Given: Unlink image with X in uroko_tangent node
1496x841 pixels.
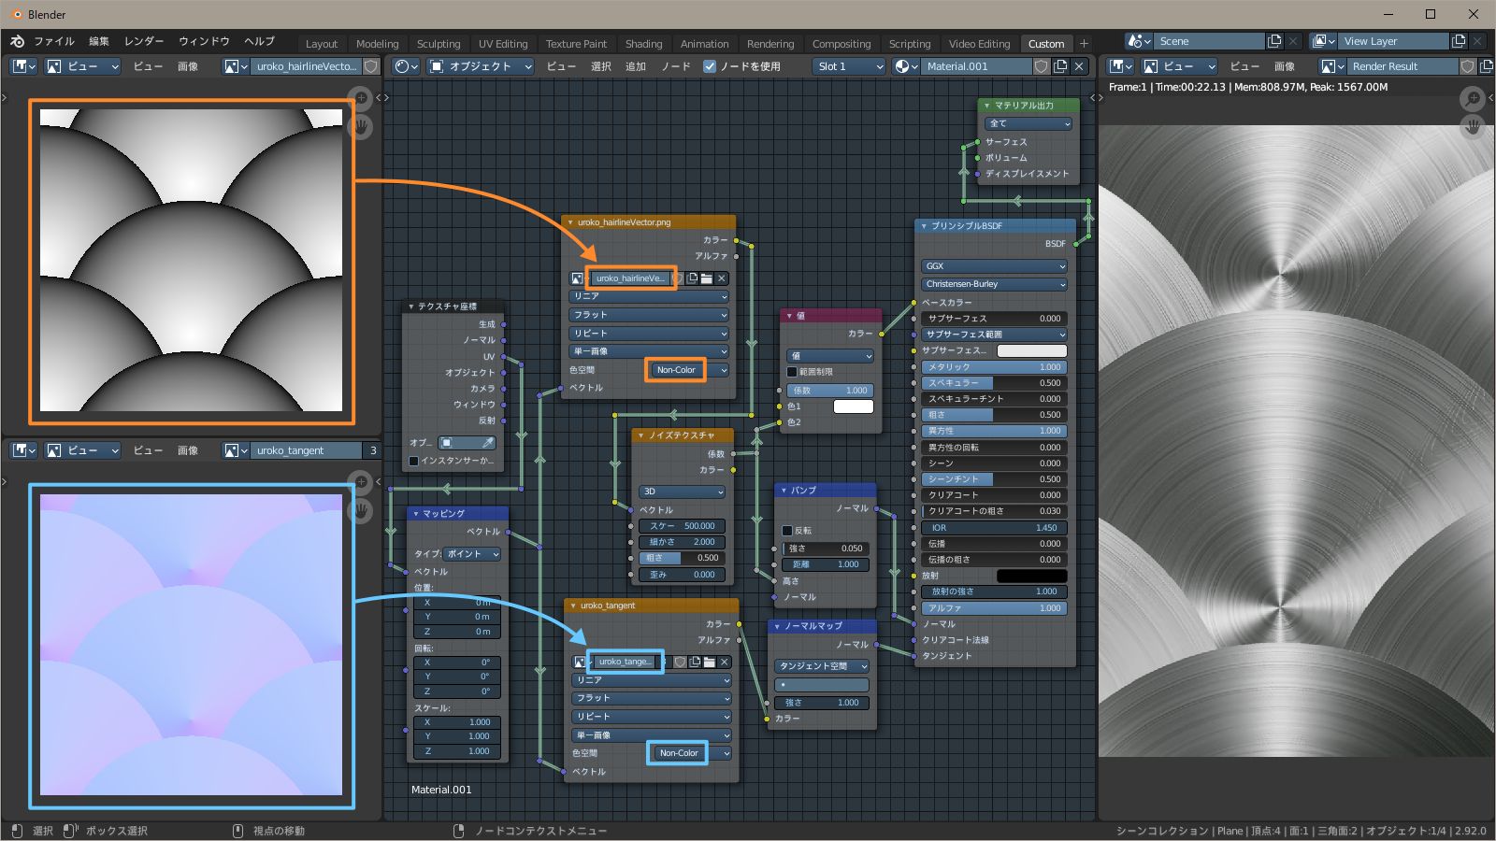Looking at the screenshot, I should (x=724, y=662).
